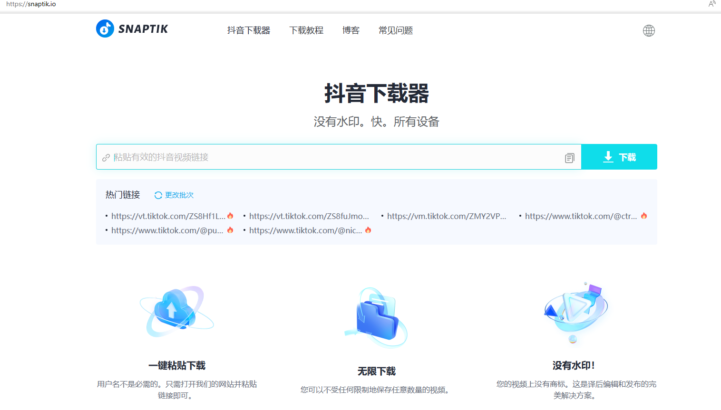The image size is (721, 410).
Task: Click the subtitle 没有水印。快。所有设备
Action: coord(376,122)
